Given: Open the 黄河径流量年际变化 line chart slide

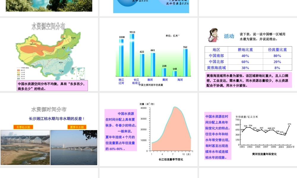Looking at the screenshot, I should 248,129.
